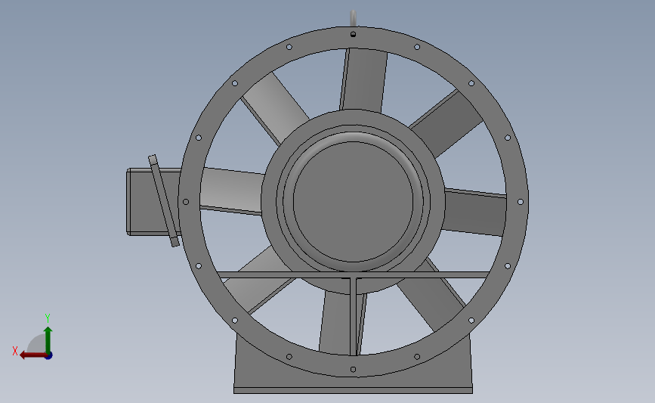Select the tilted handle bar on the terminal box
The width and height of the screenshot is (655, 403).
click(163, 200)
